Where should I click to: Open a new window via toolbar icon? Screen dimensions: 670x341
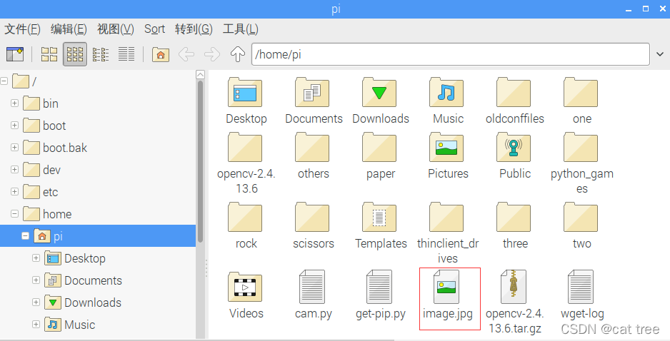pos(15,54)
